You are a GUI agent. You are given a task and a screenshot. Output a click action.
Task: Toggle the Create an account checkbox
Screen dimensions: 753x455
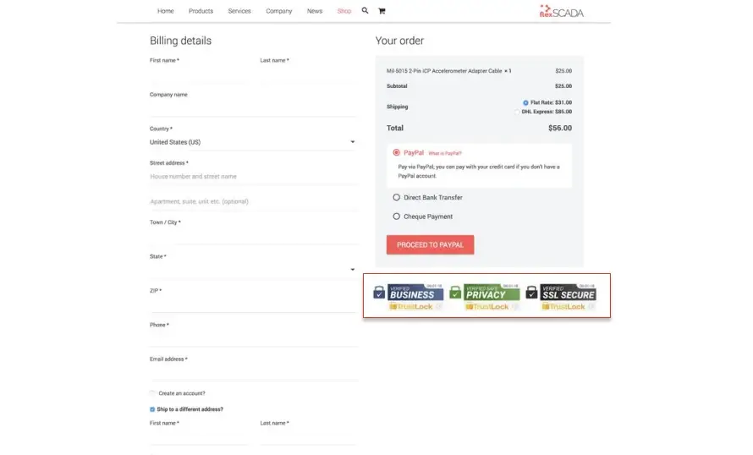pyautogui.click(x=152, y=393)
